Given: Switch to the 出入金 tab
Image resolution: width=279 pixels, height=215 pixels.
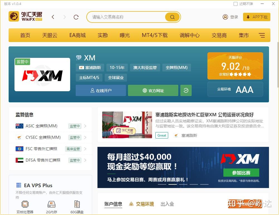Looking at the screenshot, I should click(167, 204).
